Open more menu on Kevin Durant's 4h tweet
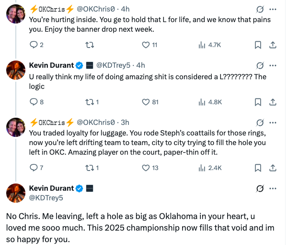The image size is (288, 245). pos(273,65)
